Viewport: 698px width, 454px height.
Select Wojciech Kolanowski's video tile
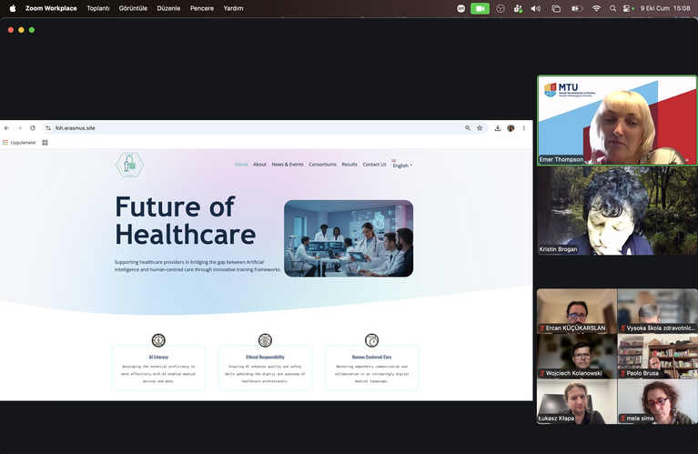[x=577, y=356]
